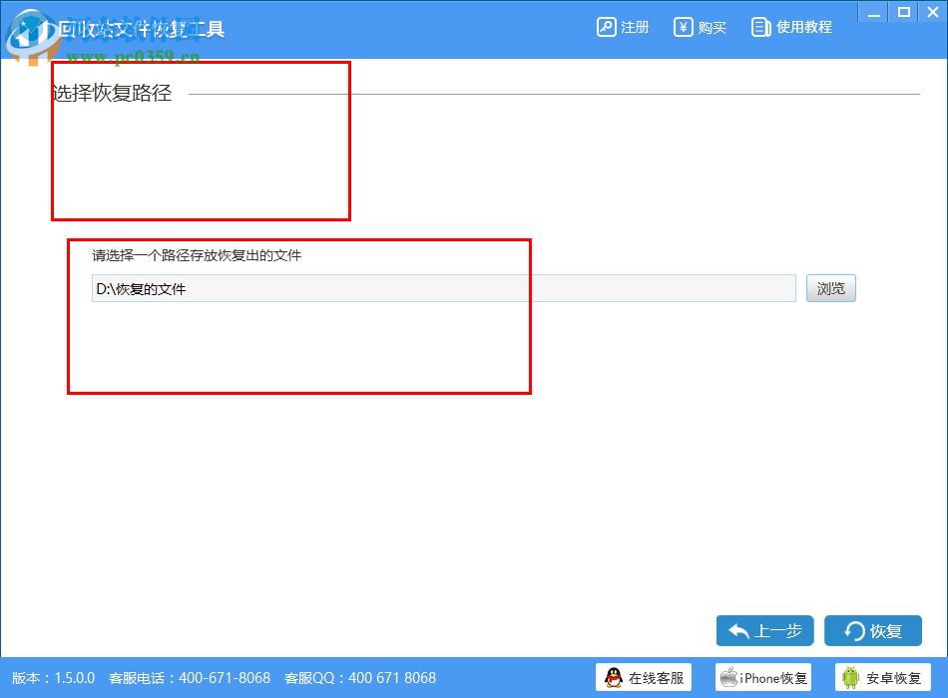Screen dimensions: 948x698
Task: Start recovery with the 恢复 button
Action: pos(873,631)
